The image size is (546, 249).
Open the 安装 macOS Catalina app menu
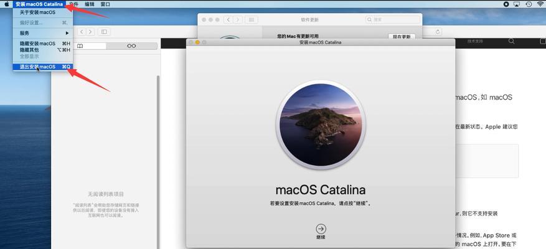pyautogui.click(x=39, y=4)
